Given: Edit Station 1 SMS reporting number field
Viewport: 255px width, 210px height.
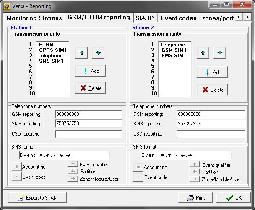Looking at the screenshot, I should tap(88, 123).
